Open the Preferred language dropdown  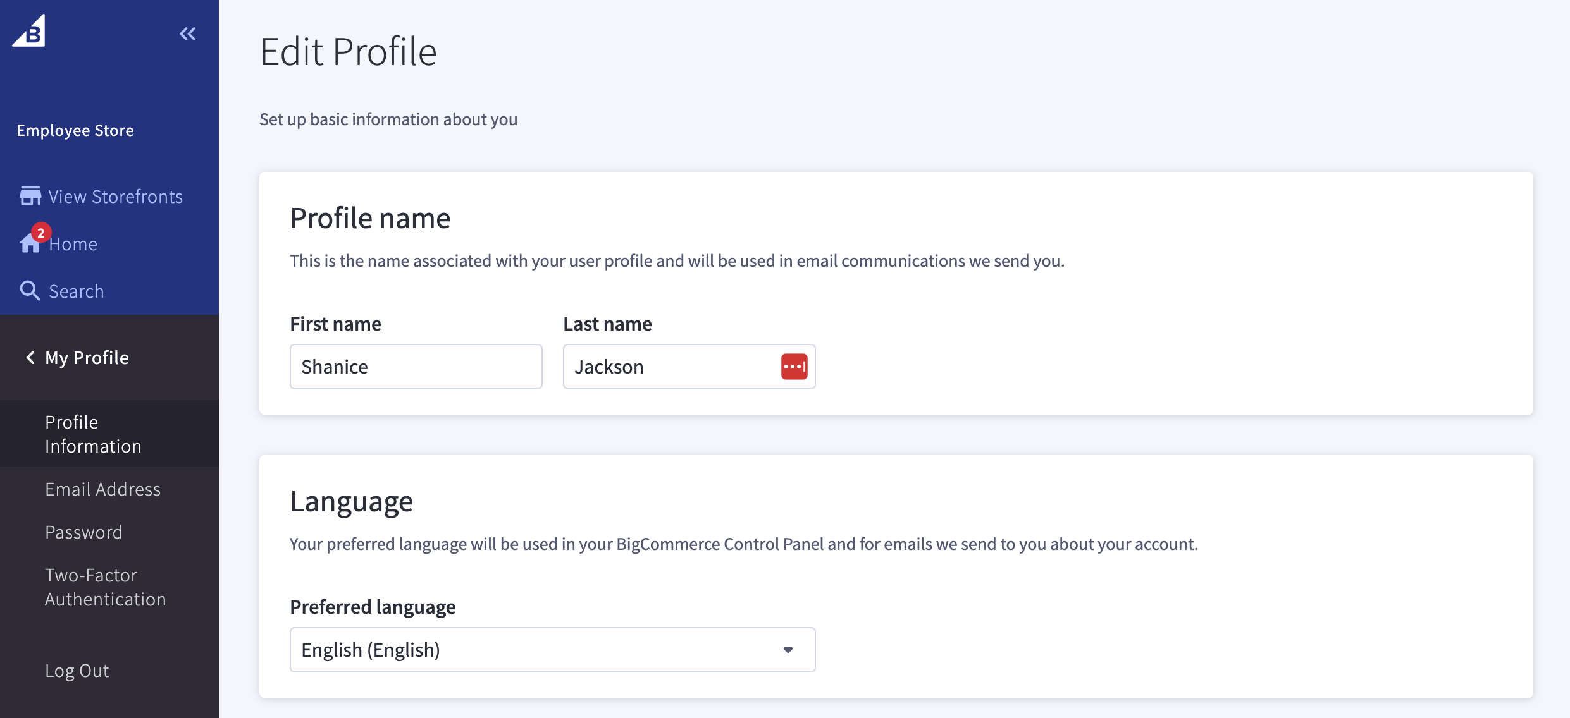click(552, 649)
